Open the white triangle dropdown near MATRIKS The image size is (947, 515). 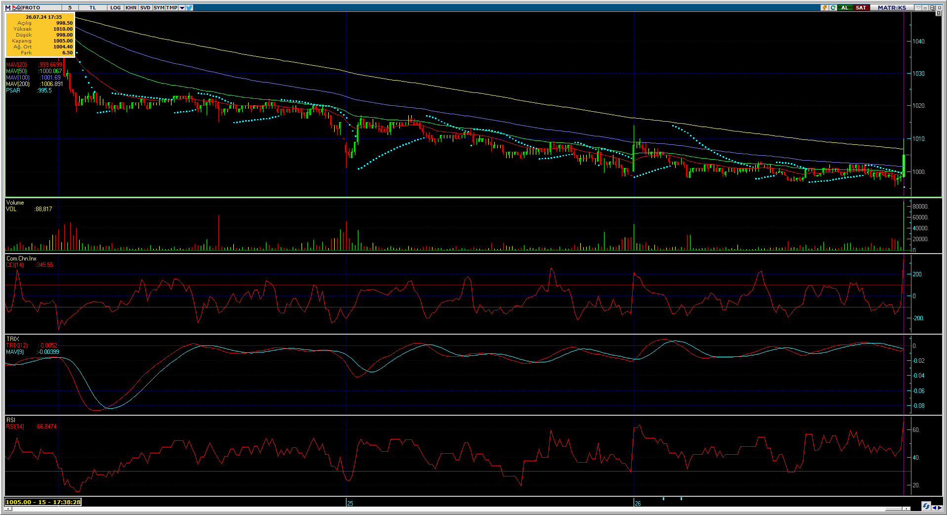(x=918, y=7)
